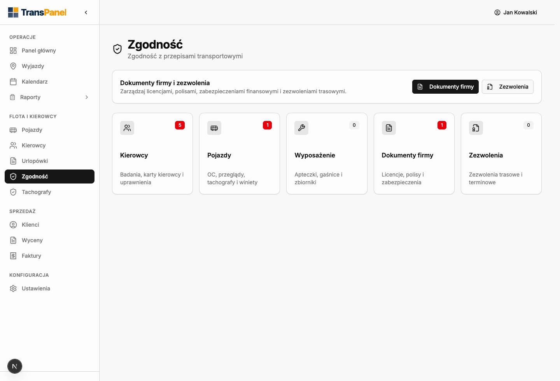Click the Zezwolenia card document icon
Screen dimensions: 560x381
[476, 128]
